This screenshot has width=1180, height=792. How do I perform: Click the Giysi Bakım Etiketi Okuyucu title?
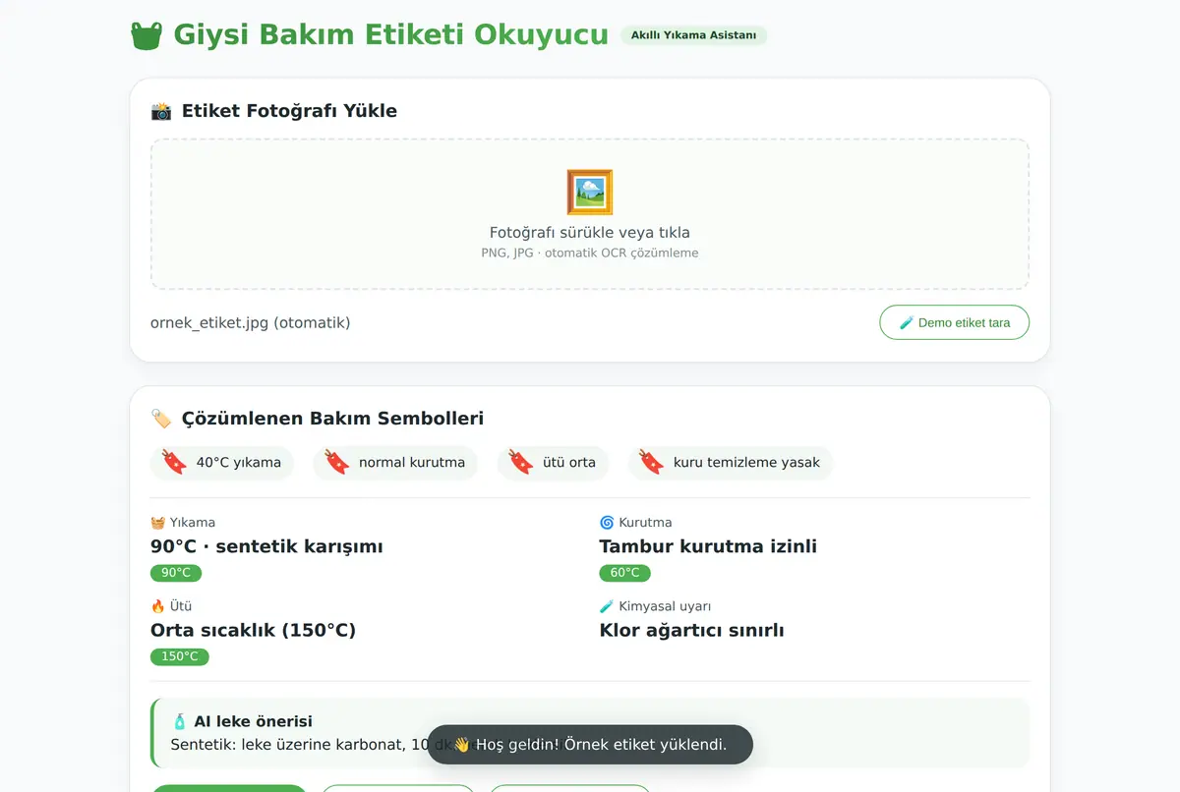[x=391, y=34]
